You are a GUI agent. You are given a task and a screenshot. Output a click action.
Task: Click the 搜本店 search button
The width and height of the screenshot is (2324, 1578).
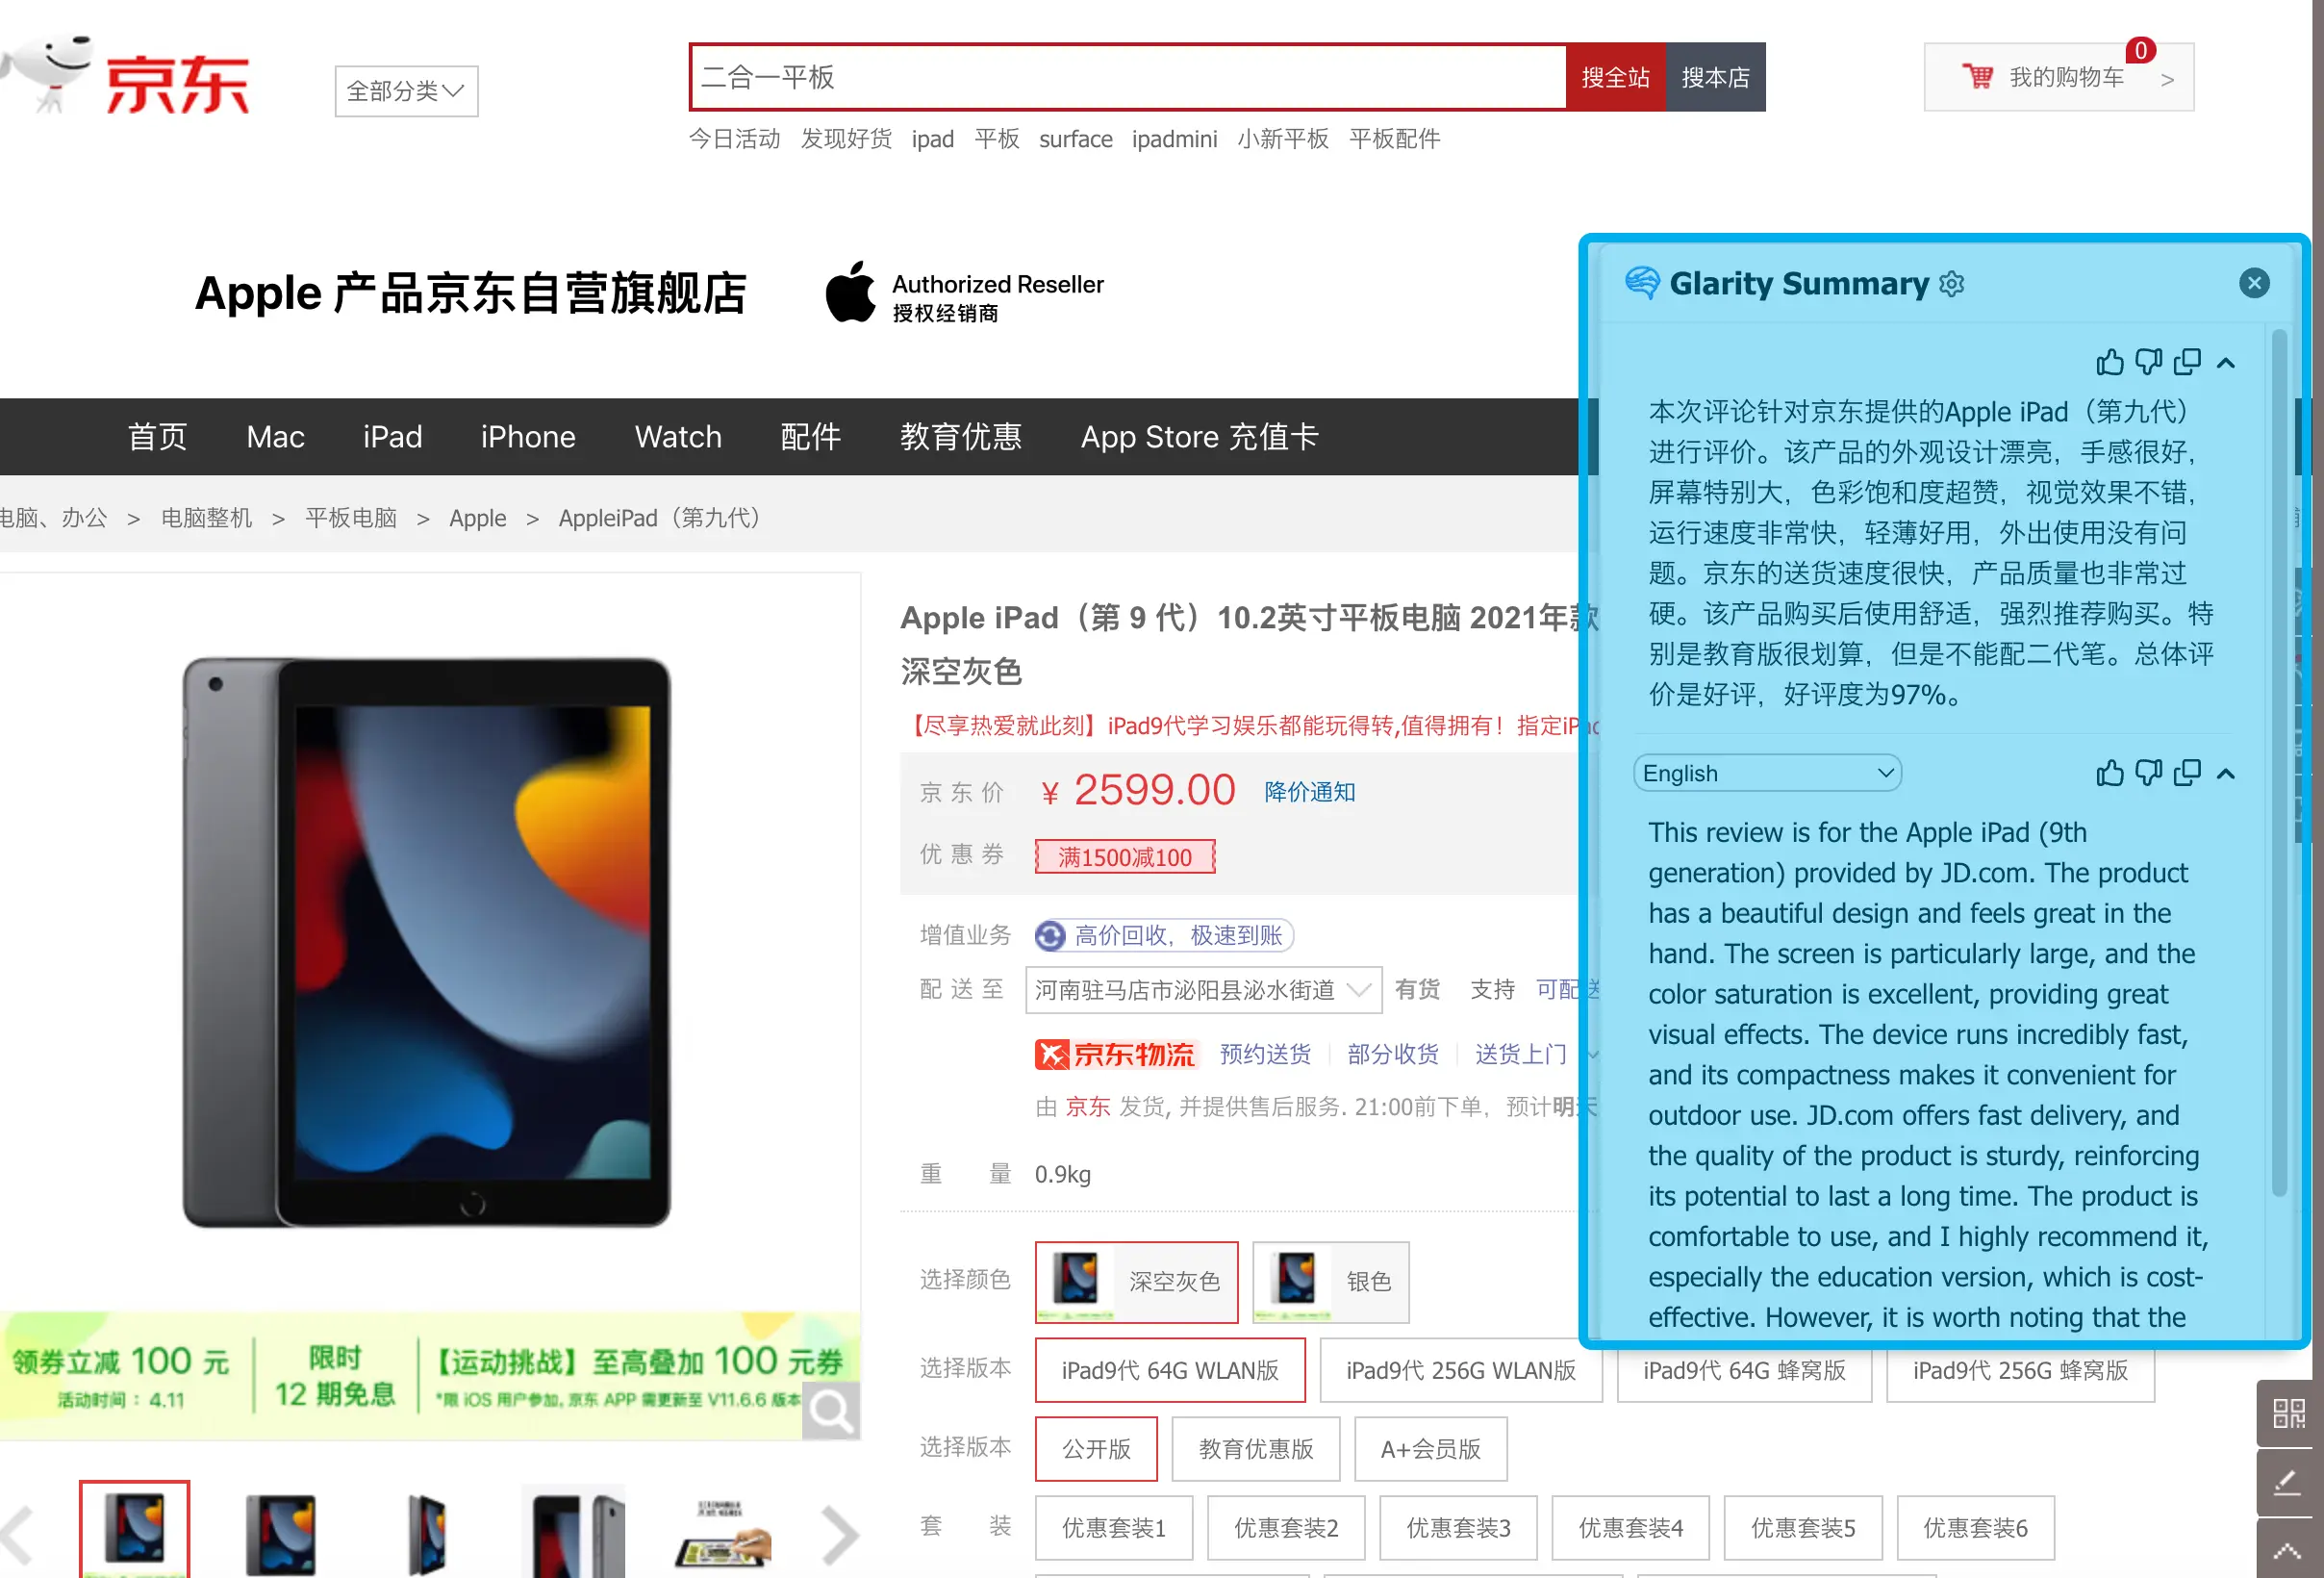point(1715,77)
